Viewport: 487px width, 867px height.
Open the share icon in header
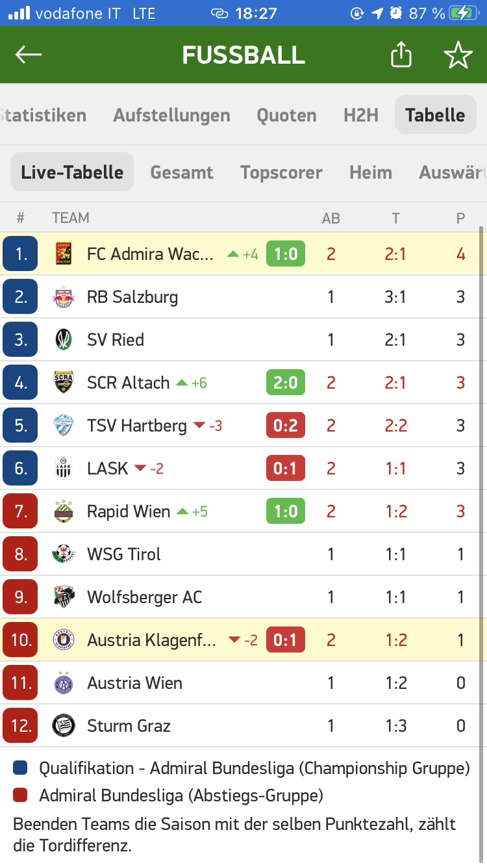pyautogui.click(x=401, y=55)
